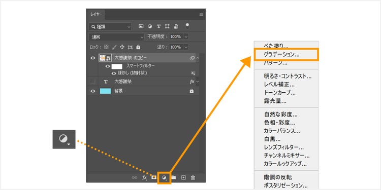The height and width of the screenshot is (190, 381).
Task: Lock image pixels brush icon
Action: click(114, 47)
